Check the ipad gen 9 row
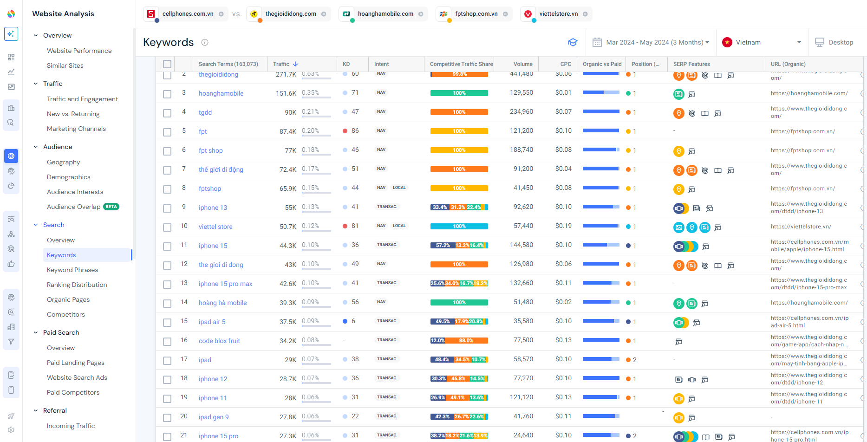867x442 pixels. pos(167,417)
